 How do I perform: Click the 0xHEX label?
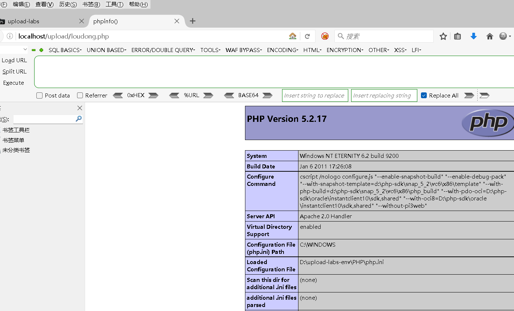coord(136,95)
